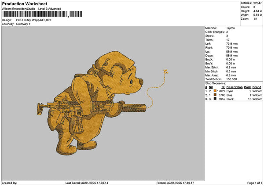Click the 'Description' column header
The height and width of the screenshot is (186, 264).
tap(235, 87)
